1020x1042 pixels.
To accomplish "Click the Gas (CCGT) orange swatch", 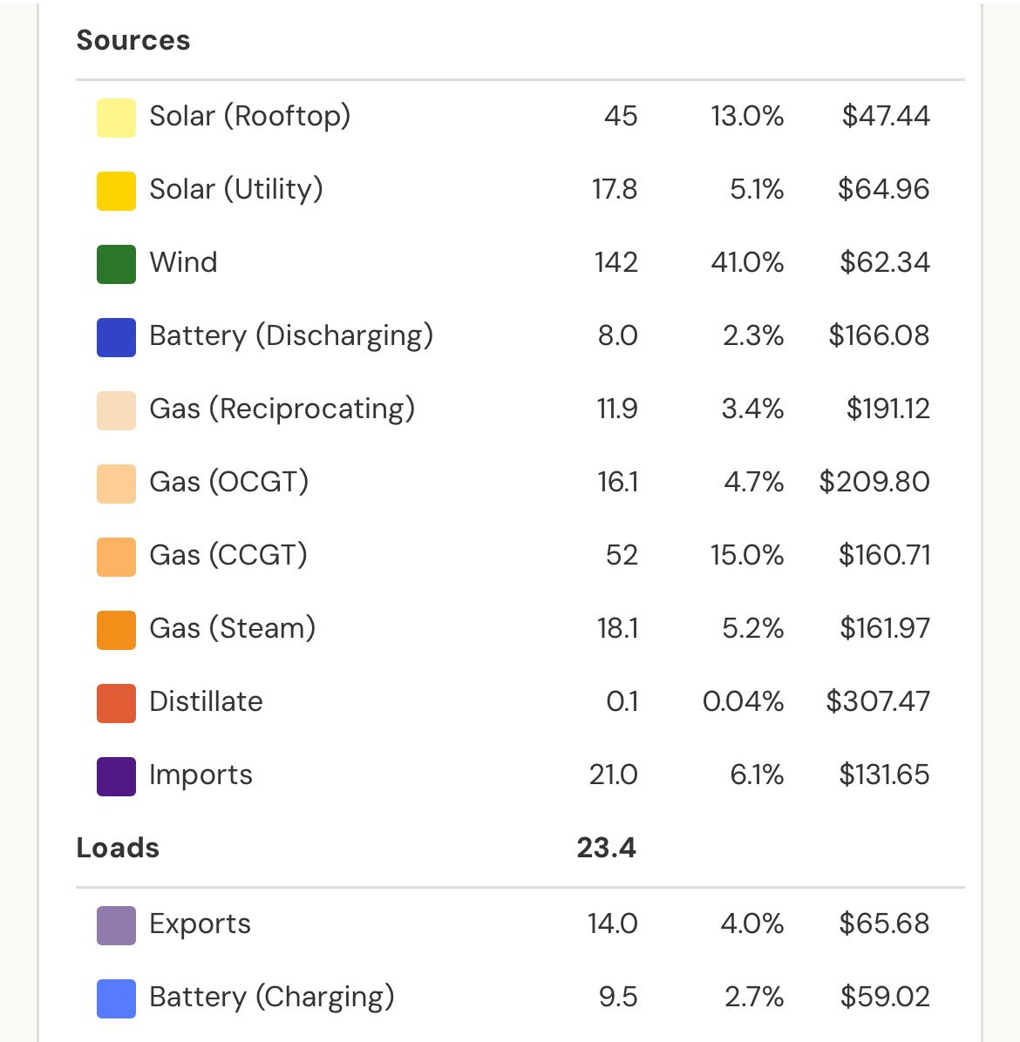I will pos(116,556).
